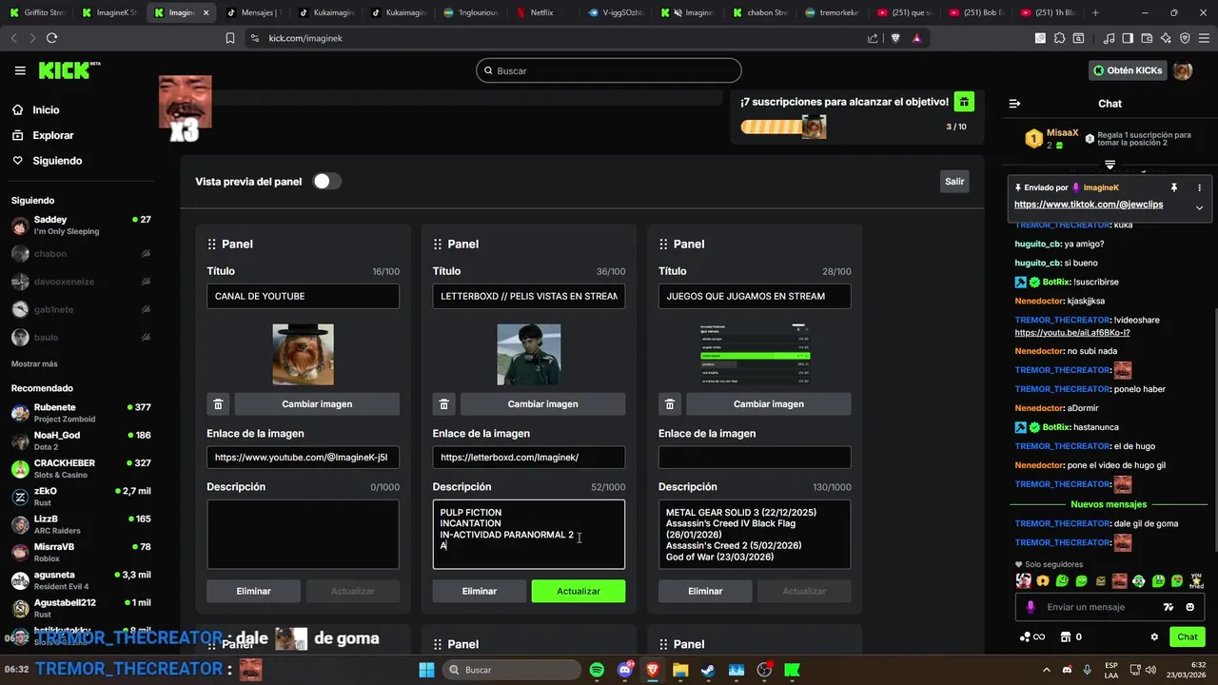
Task: Open Spotify from the taskbar
Action: click(x=597, y=670)
